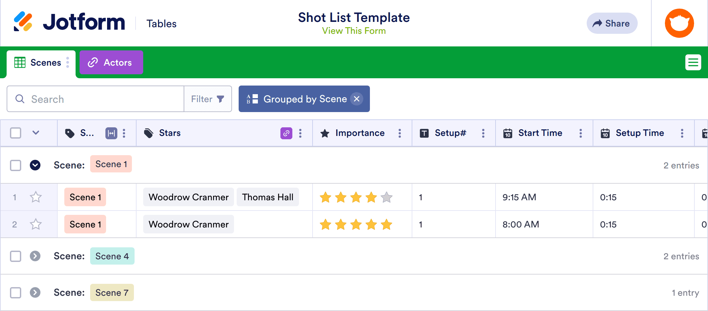This screenshot has width=708, height=311.
Task: Open the hamburger menu on green bar
Action: coord(693,62)
